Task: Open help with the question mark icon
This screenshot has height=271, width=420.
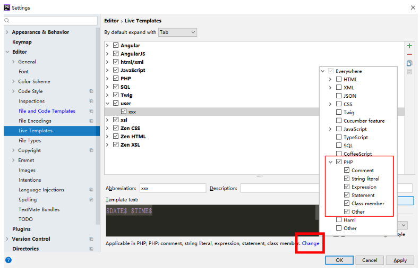Action: 8,260
